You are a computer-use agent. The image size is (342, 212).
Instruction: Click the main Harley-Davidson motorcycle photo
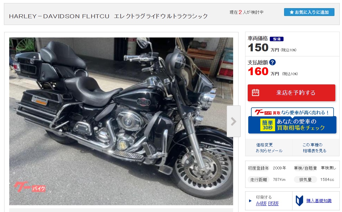[x=121, y=121]
